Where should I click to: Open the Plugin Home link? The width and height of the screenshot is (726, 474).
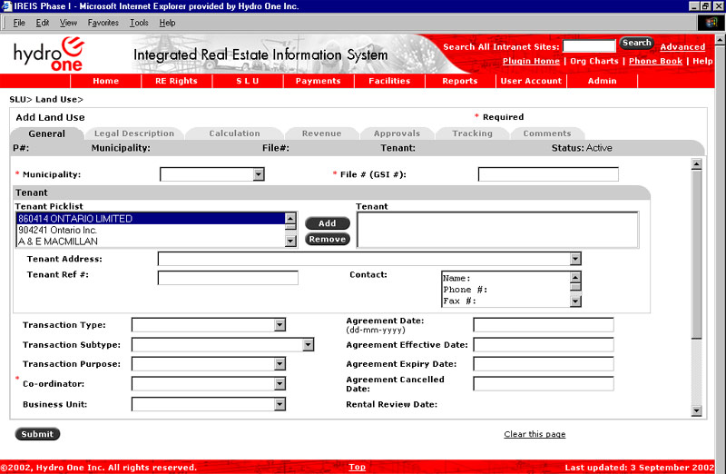pyautogui.click(x=531, y=61)
